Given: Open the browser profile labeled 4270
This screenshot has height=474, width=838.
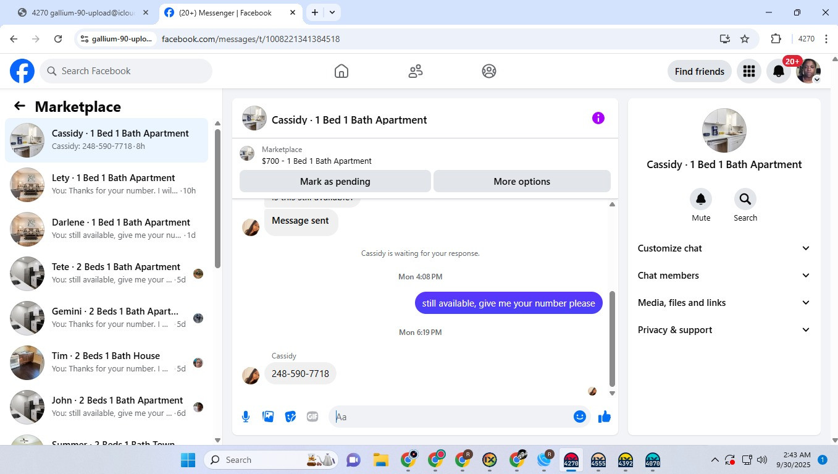Looking at the screenshot, I should pos(806,39).
